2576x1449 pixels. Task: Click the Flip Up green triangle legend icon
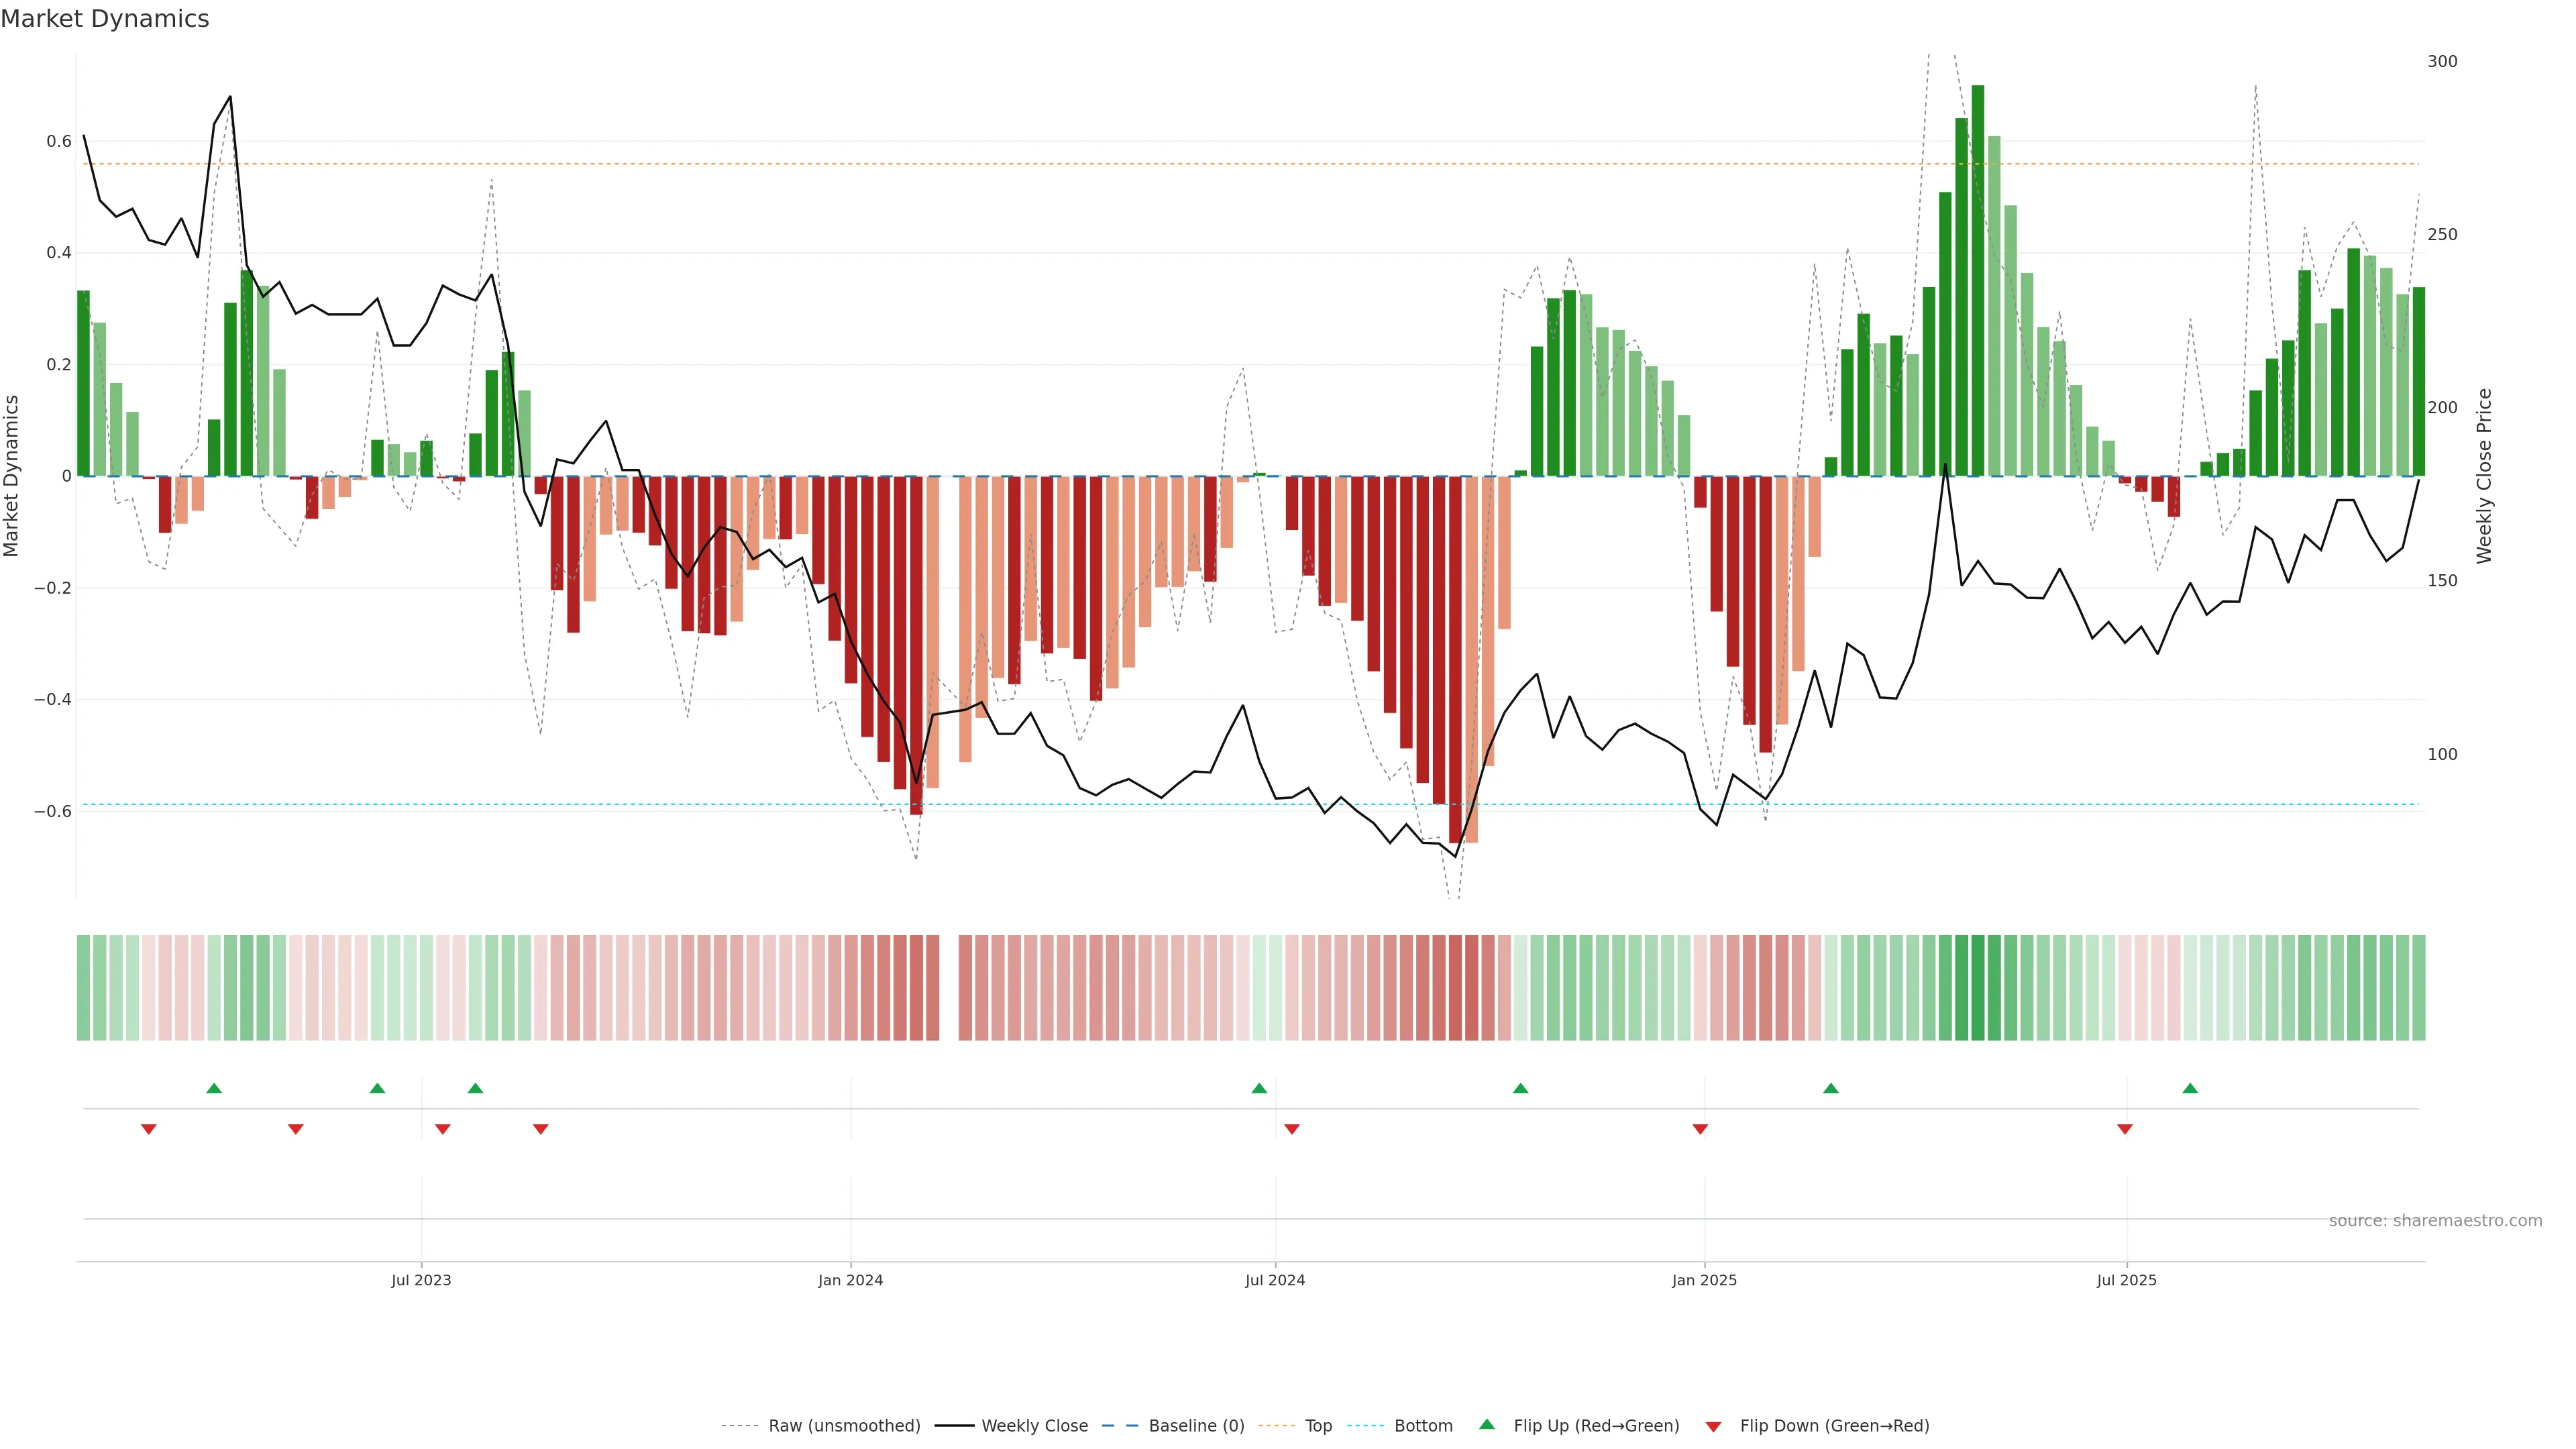tap(1487, 1425)
